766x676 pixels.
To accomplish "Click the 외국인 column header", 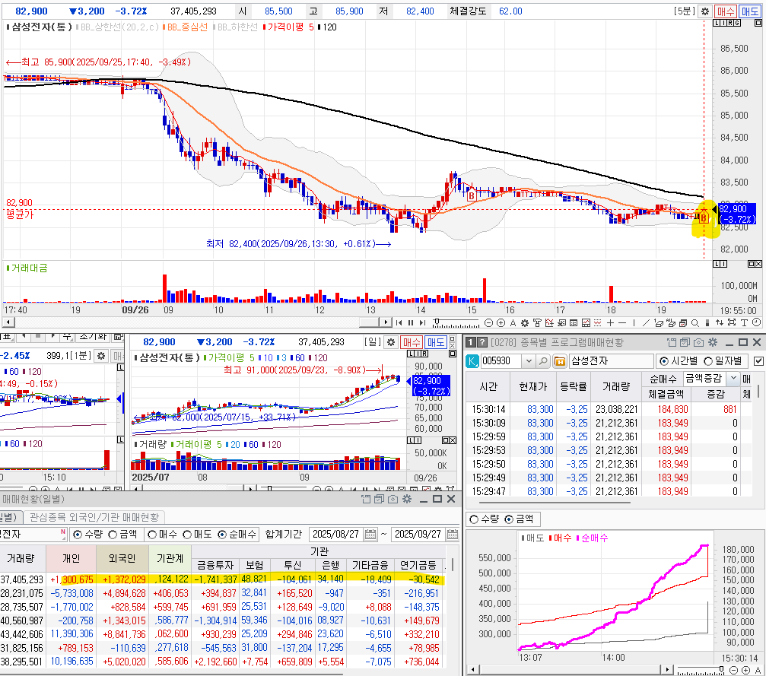I will point(122,558).
